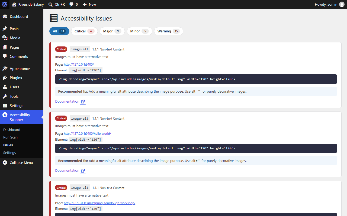Click the Settings sliders icon

pos(5,106)
